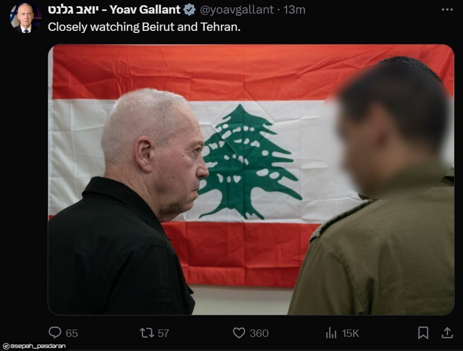
Task: Open the @yoavgallant handle link
Action: (x=237, y=10)
